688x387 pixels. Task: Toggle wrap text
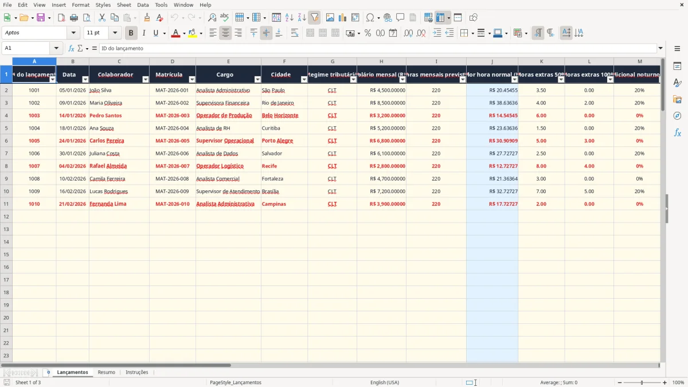295,33
